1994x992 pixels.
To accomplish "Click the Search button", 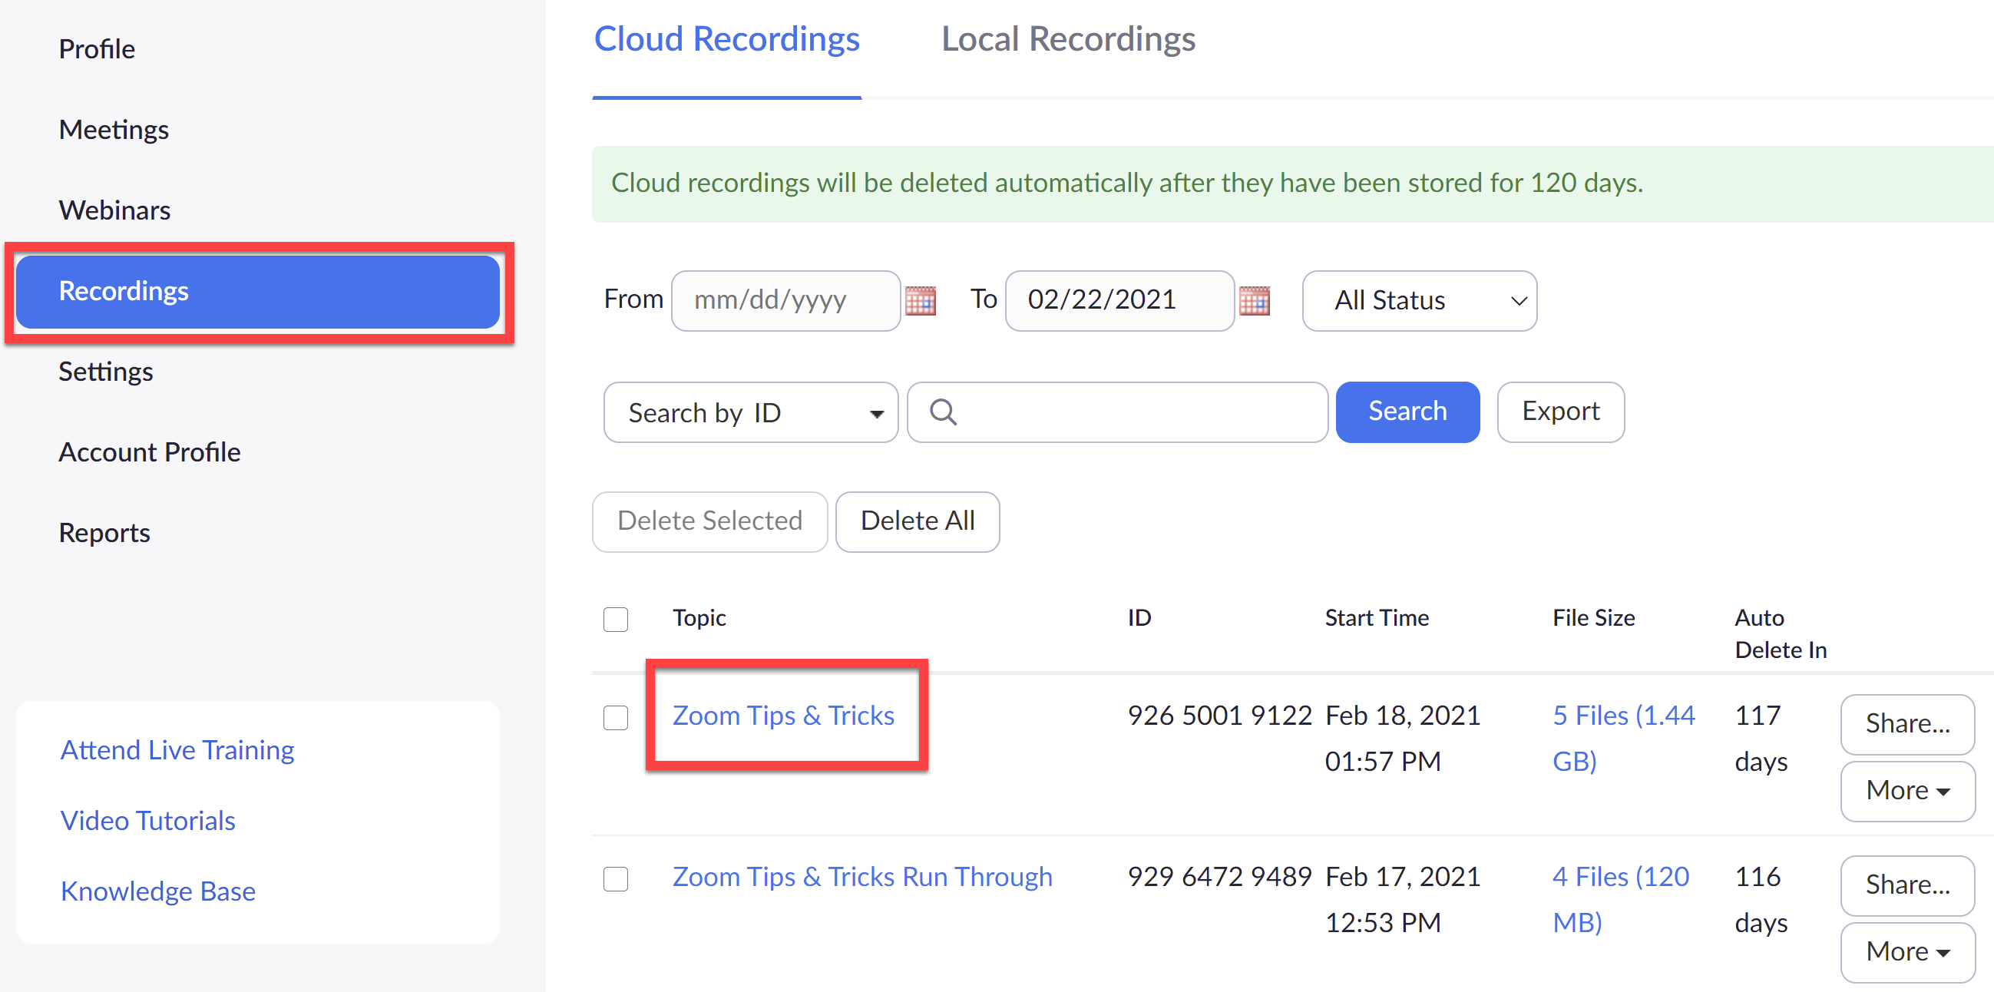I will point(1407,412).
